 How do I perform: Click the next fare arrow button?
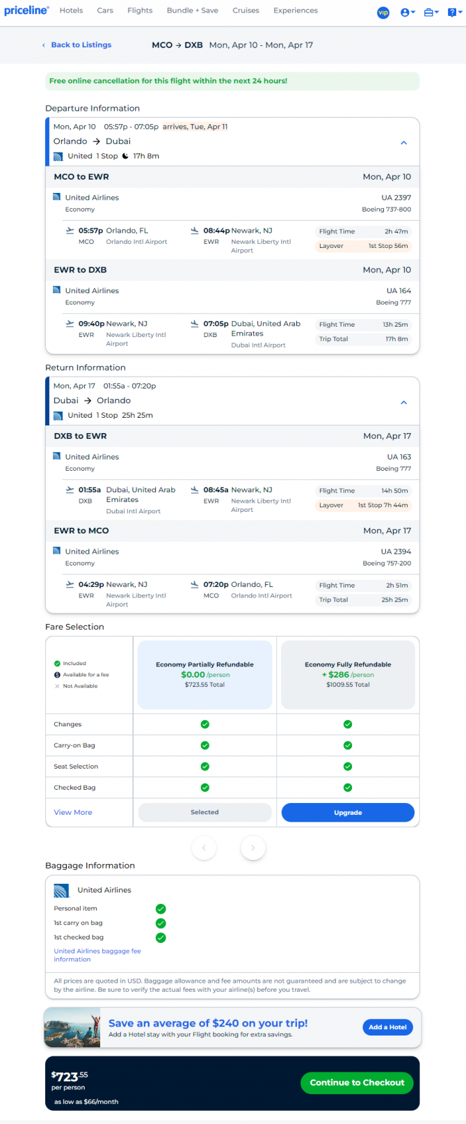253,848
